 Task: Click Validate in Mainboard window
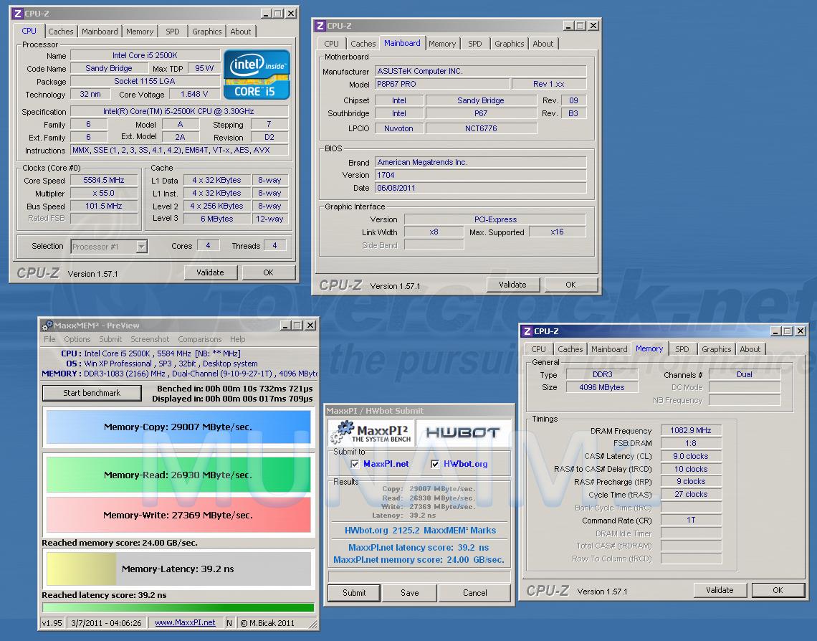coord(512,285)
